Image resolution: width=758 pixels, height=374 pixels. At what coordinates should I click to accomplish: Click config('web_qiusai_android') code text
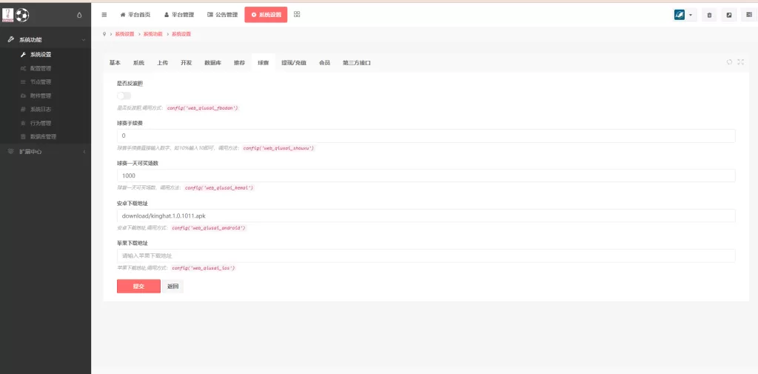coord(209,227)
